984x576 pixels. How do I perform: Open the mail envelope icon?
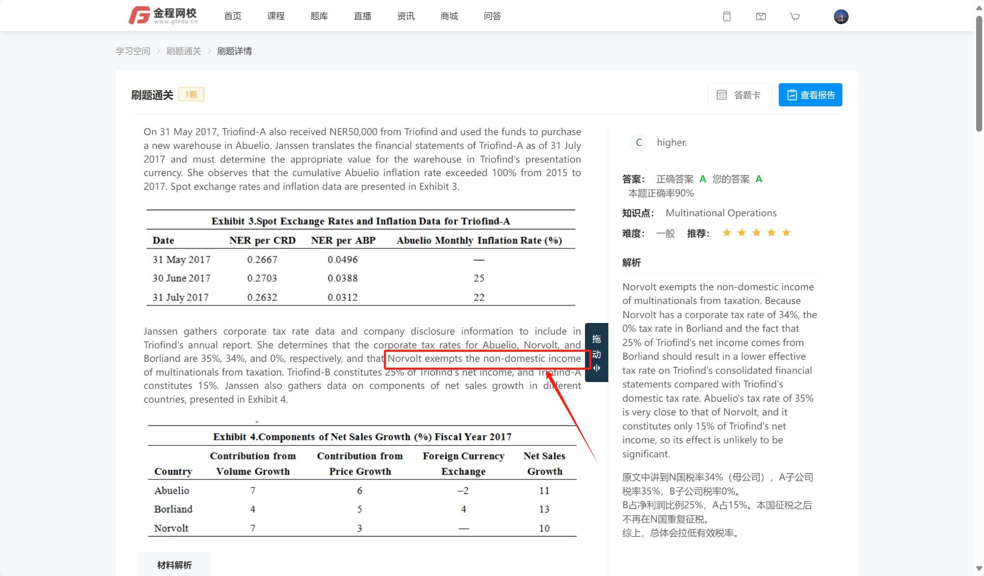[x=761, y=17]
